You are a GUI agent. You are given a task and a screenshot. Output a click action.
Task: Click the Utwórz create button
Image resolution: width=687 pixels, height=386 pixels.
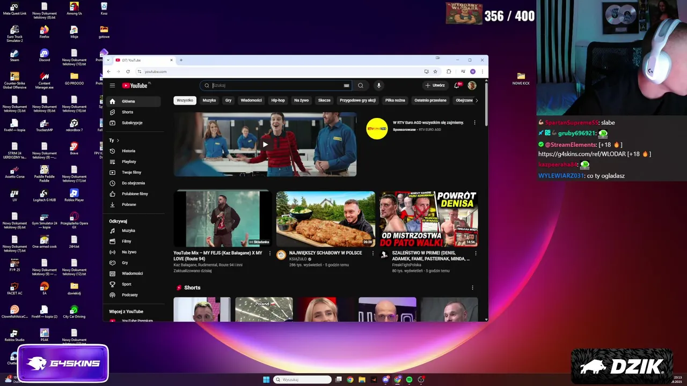coord(435,85)
